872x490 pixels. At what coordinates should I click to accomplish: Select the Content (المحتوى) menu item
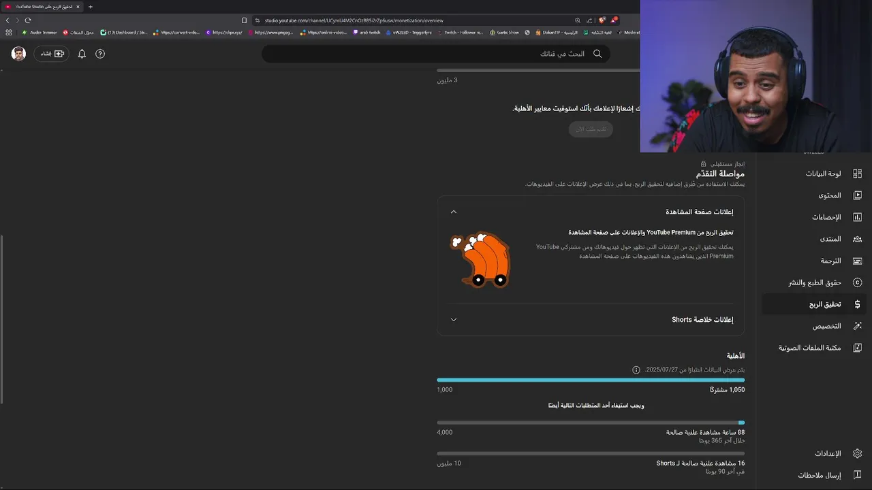pyautogui.click(x=812, y=195)
